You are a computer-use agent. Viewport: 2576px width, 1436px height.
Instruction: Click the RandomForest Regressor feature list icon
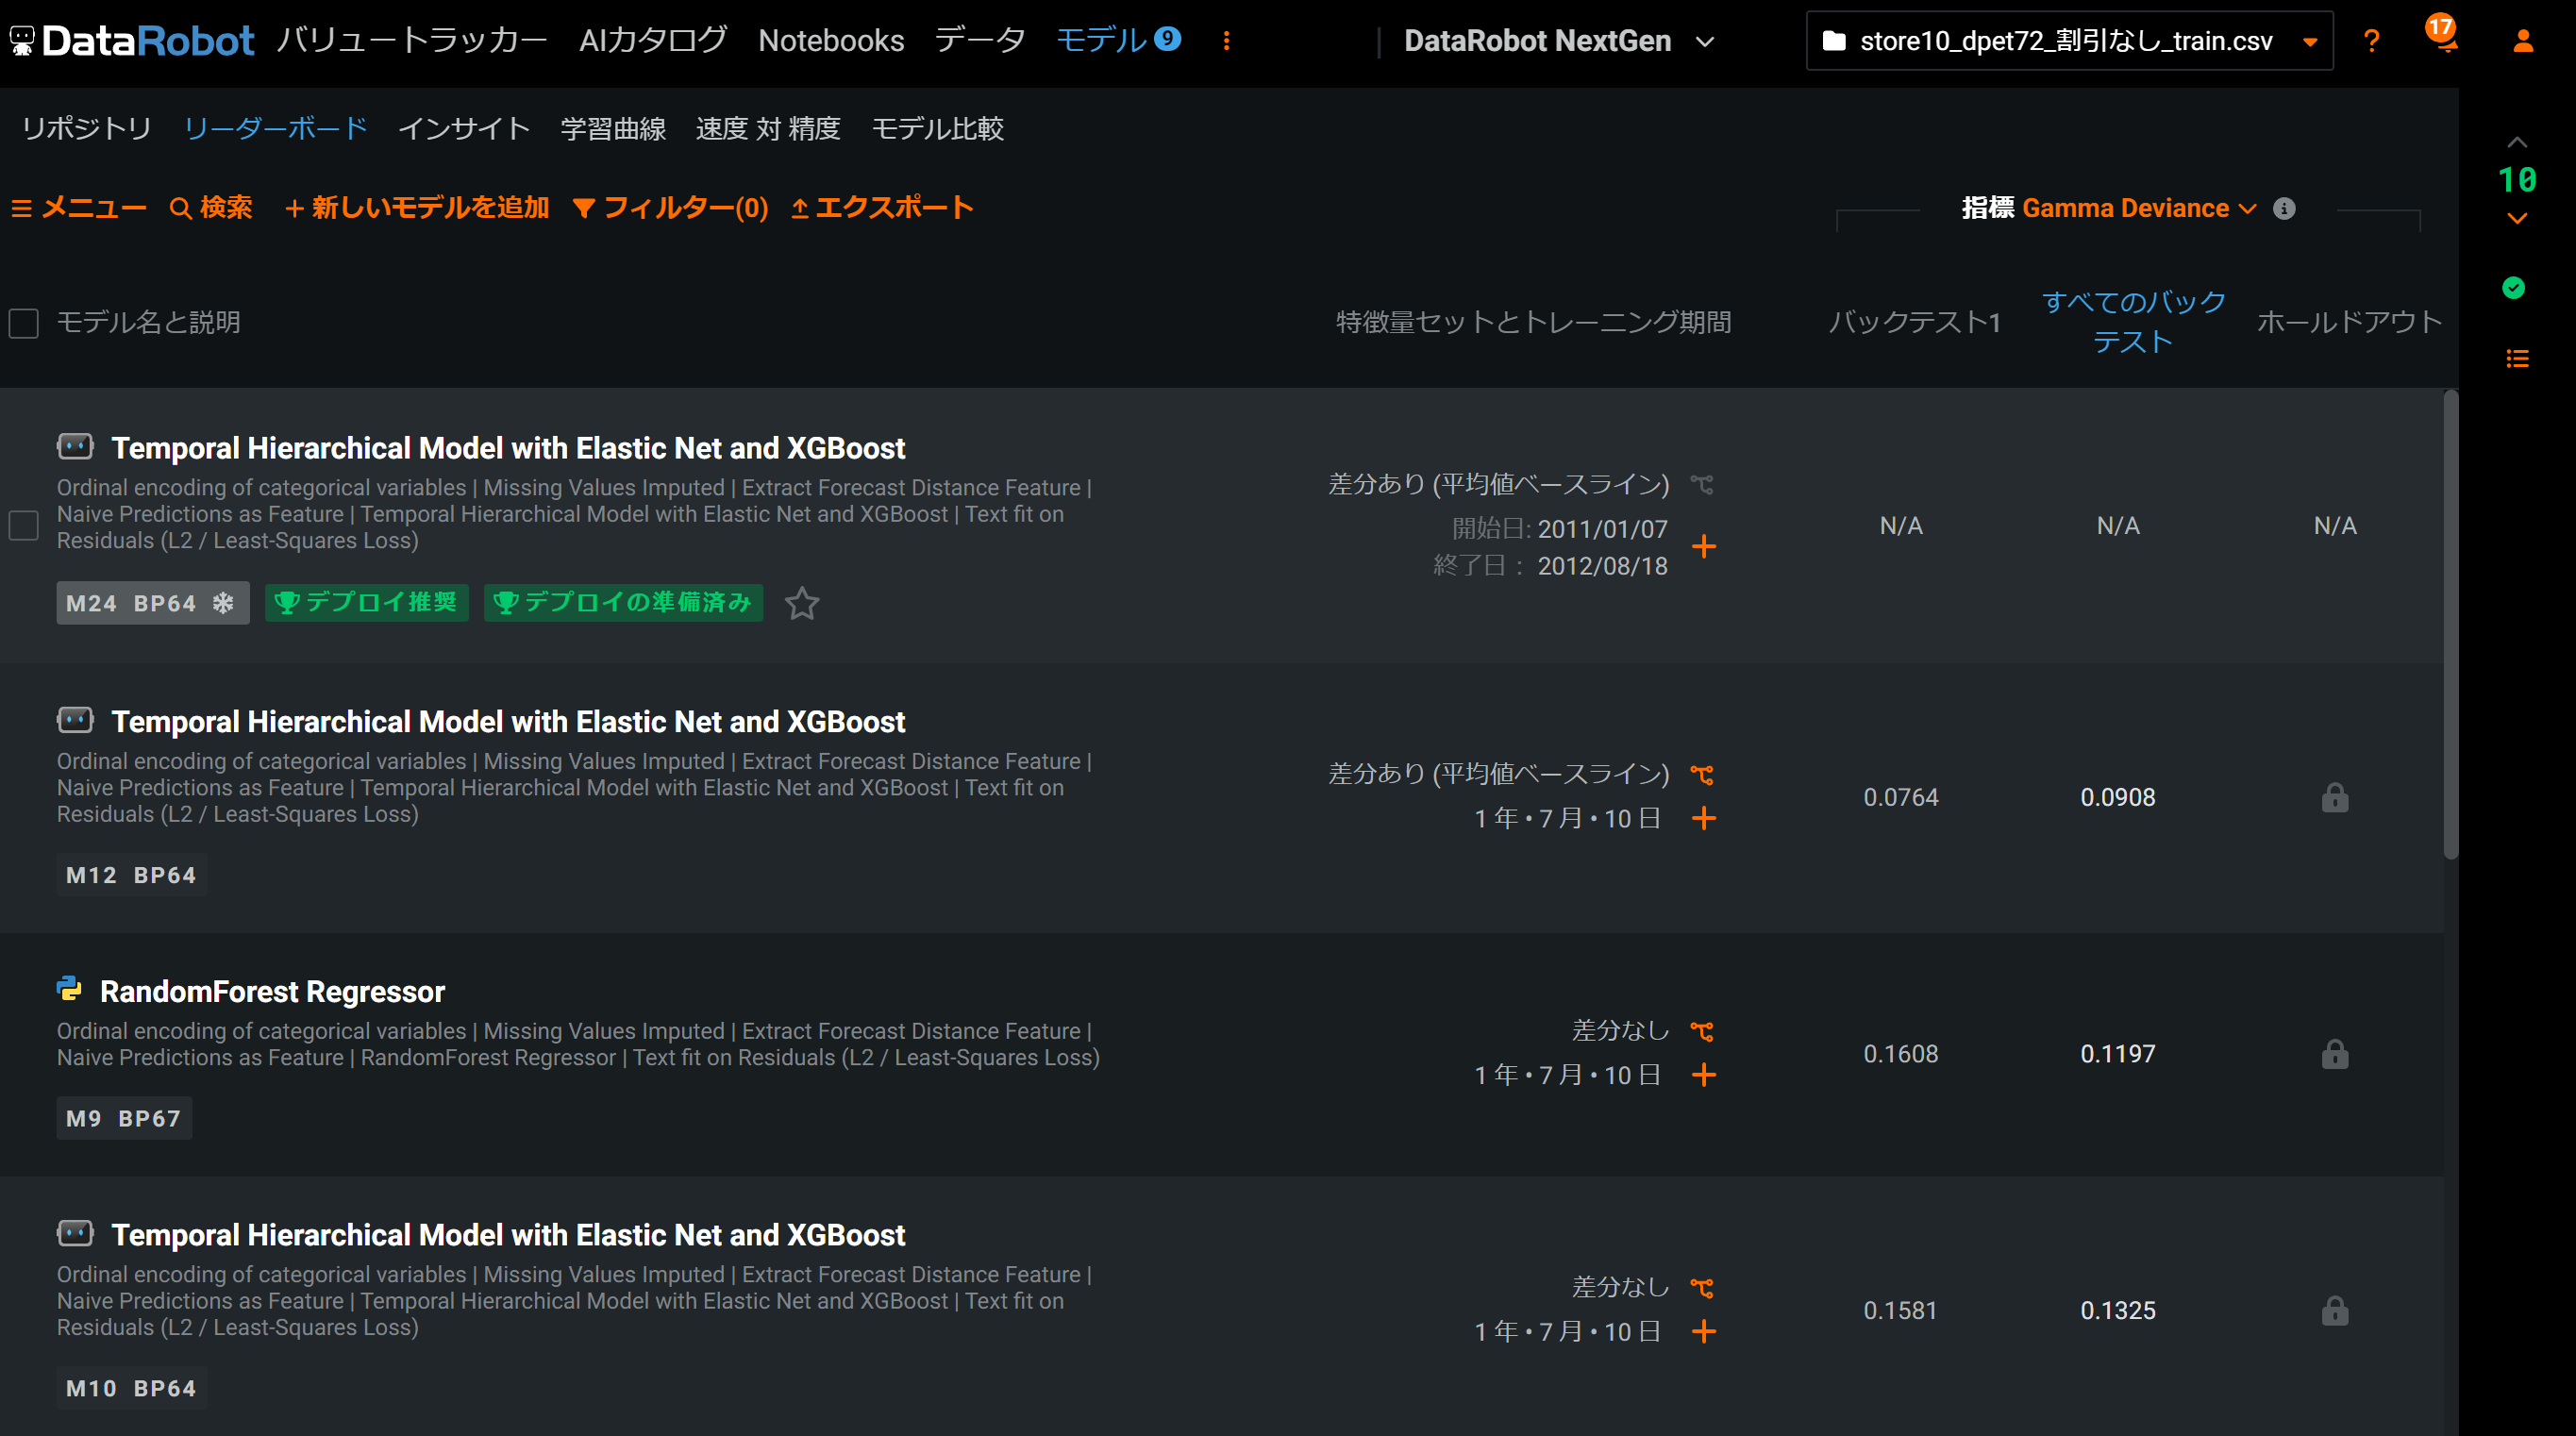[1701, 1031]
